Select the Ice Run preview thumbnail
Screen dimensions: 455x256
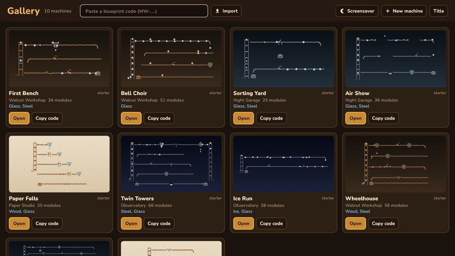click(283, 164)
